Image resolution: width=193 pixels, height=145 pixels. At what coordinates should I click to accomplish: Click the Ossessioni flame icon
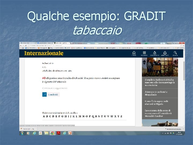pos(155,53)
